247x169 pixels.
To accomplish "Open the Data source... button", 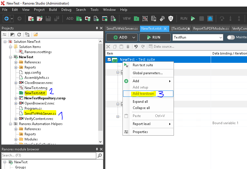I will (x=161, y=47).
